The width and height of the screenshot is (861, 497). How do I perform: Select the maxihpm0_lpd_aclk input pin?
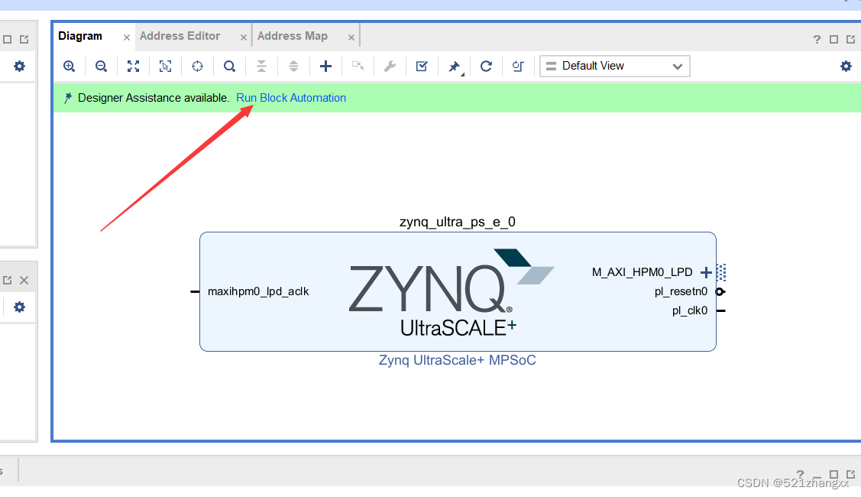pos(195,291)
